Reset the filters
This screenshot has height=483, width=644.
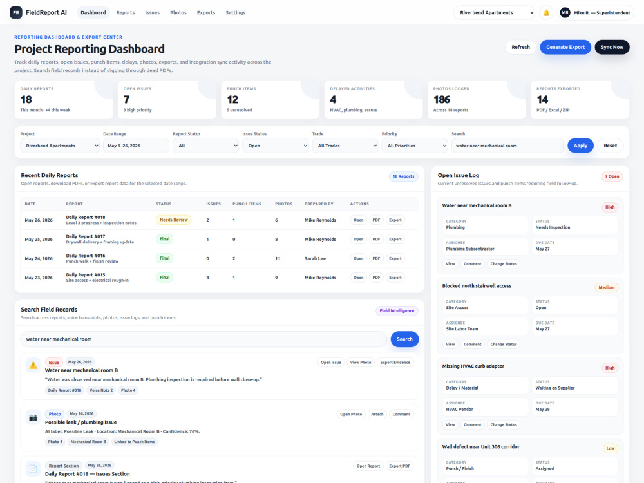610,146
